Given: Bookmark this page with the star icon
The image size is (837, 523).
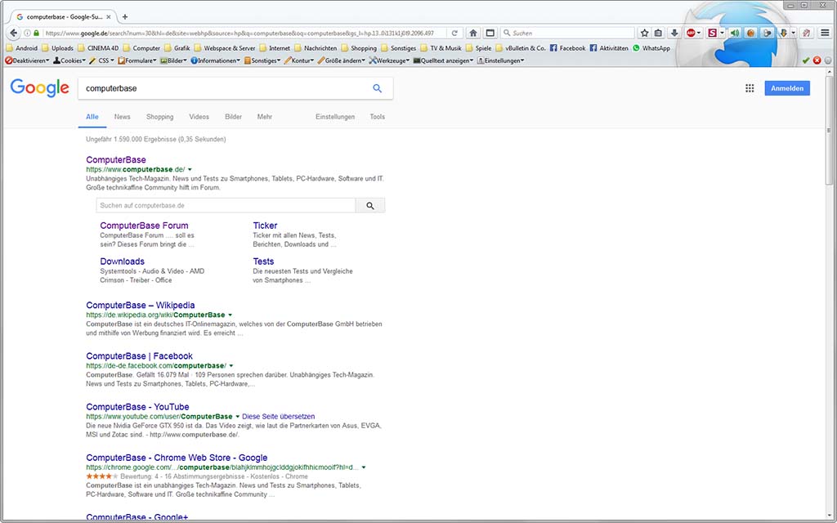Looking at the screenshot, I should click(644, 33).
